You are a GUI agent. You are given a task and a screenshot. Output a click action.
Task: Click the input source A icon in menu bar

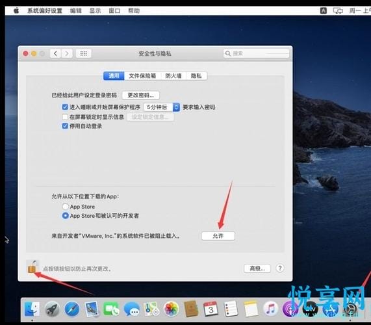pos(324,10)
